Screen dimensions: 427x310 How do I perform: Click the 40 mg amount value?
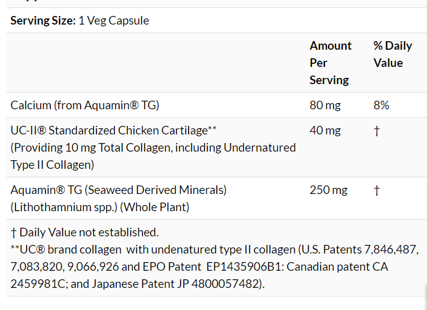325,130
